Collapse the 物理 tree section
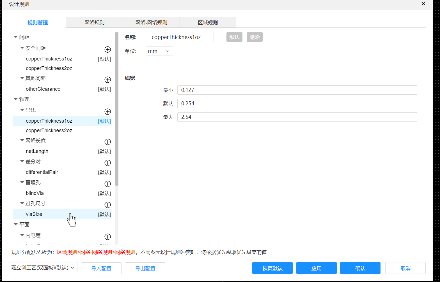The image size is (440, 282). (x=16, y=99)
